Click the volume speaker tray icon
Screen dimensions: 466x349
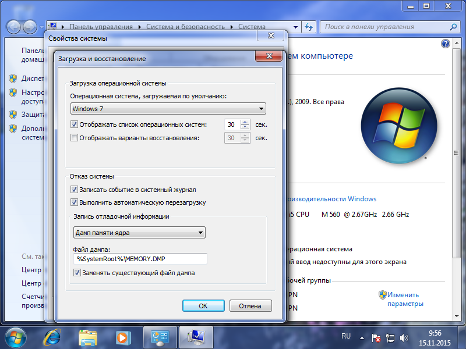(404, 337)
